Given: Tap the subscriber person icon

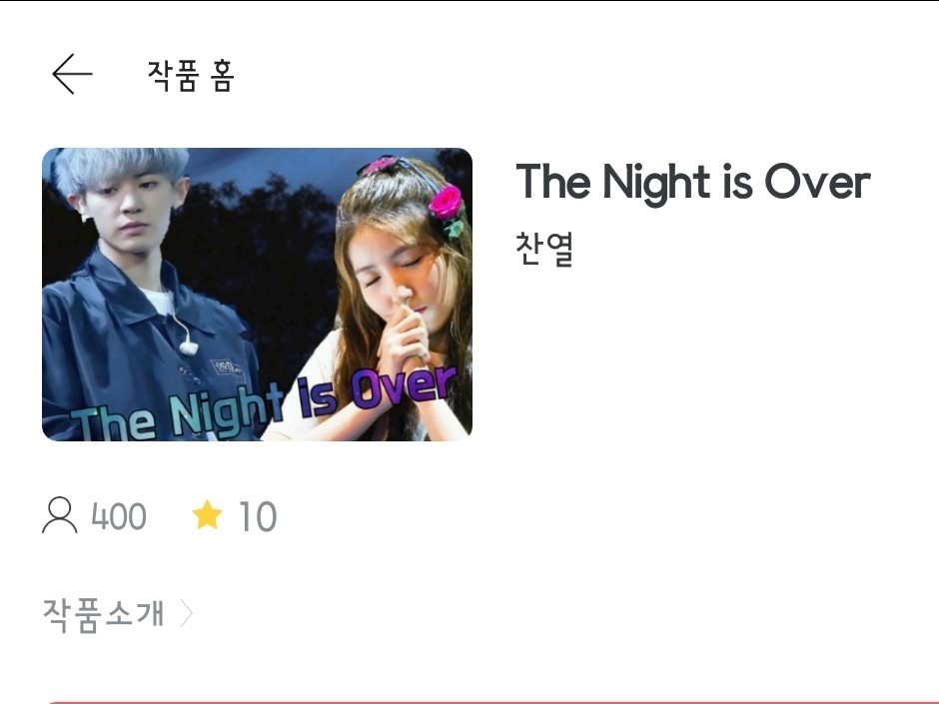Looking at the screenshot, I should click(x=59, y=515).
